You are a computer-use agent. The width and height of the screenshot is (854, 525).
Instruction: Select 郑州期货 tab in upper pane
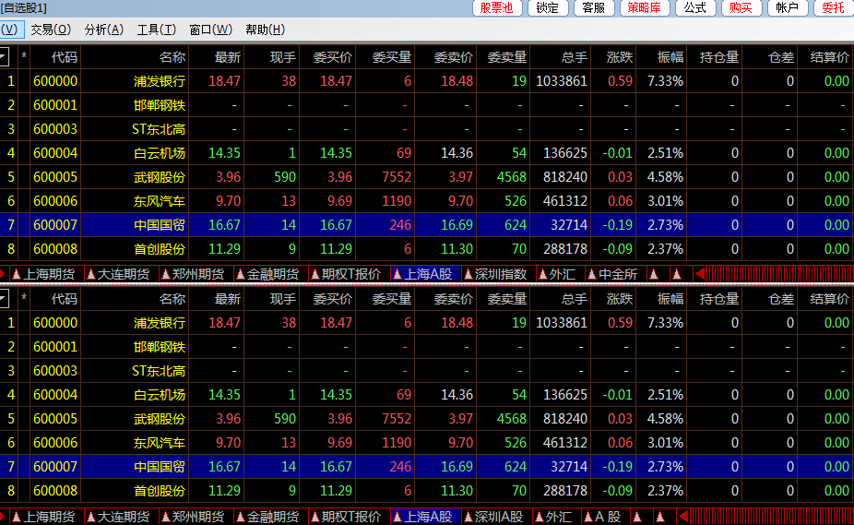(193, 274)
